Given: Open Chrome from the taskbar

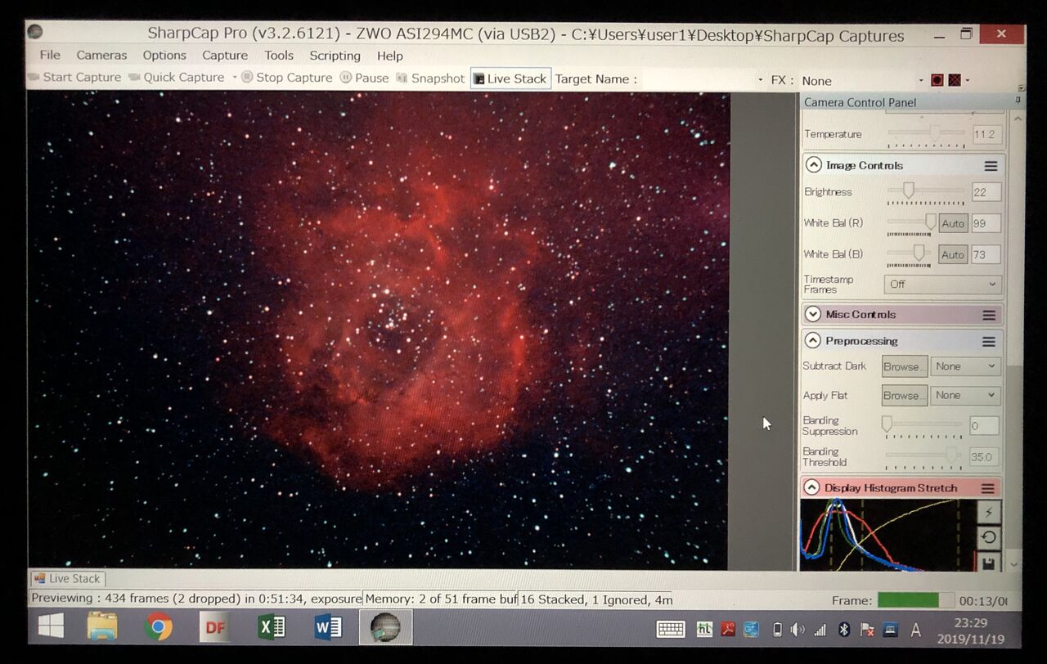Looking at the screenshot, I should pyautogui.click(x=159, y=627).
